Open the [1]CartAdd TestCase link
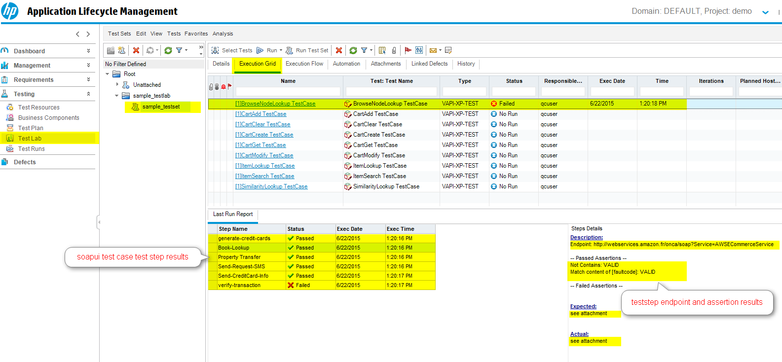This screenshot has width=782, height=362. pyautogui.click(x=261, y=114)
